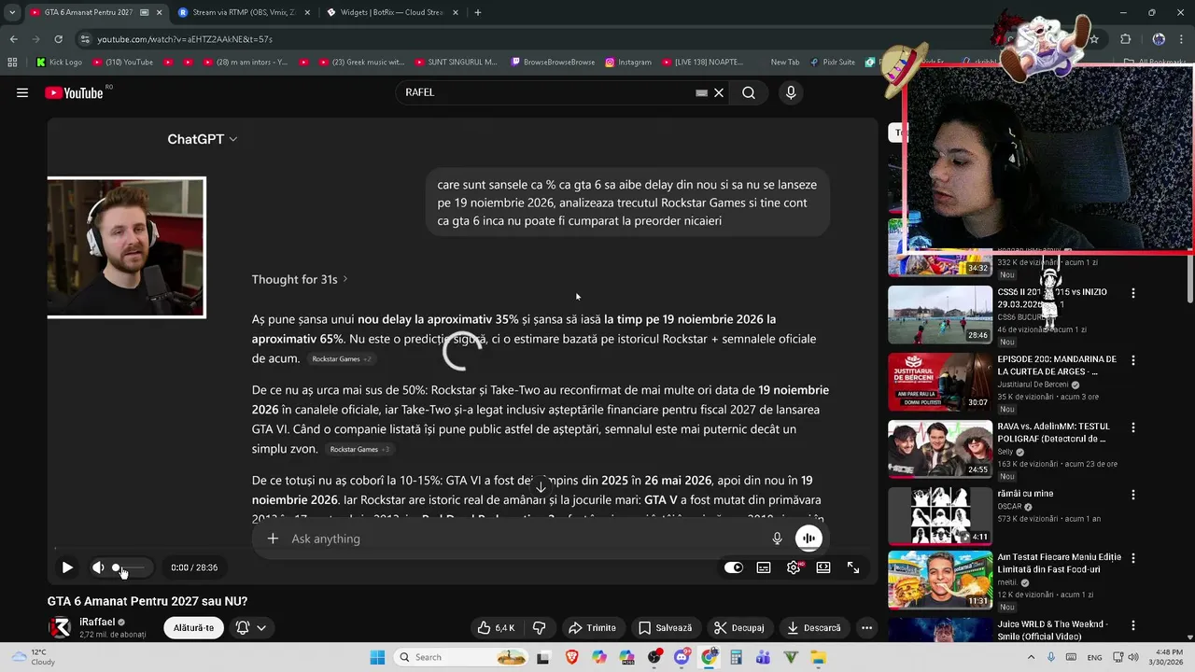Open the Instagram bookmark
1195x672 pixels.
(628, 63)
